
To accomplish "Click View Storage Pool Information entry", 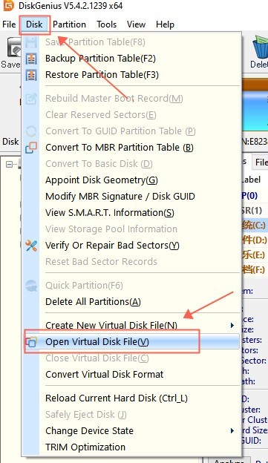I will [x=111, y=229].
